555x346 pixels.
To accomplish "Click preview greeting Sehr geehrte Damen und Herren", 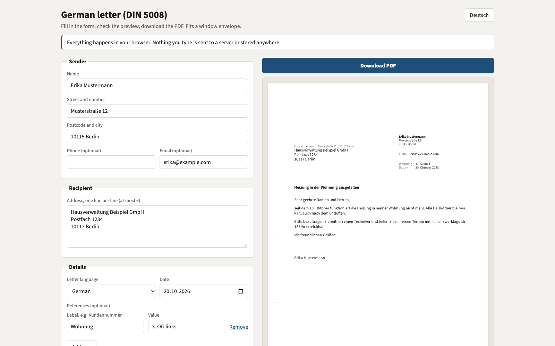I will tap(322, 200).
